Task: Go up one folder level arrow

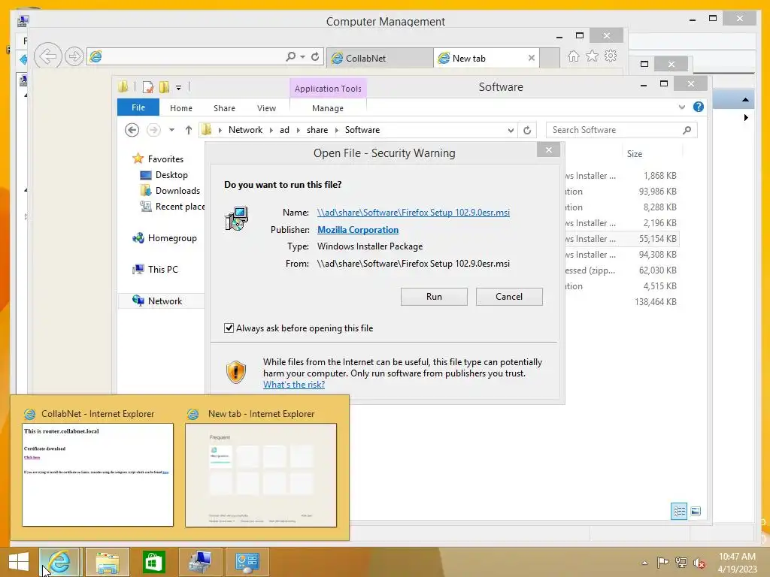Action: click(189, 130)
